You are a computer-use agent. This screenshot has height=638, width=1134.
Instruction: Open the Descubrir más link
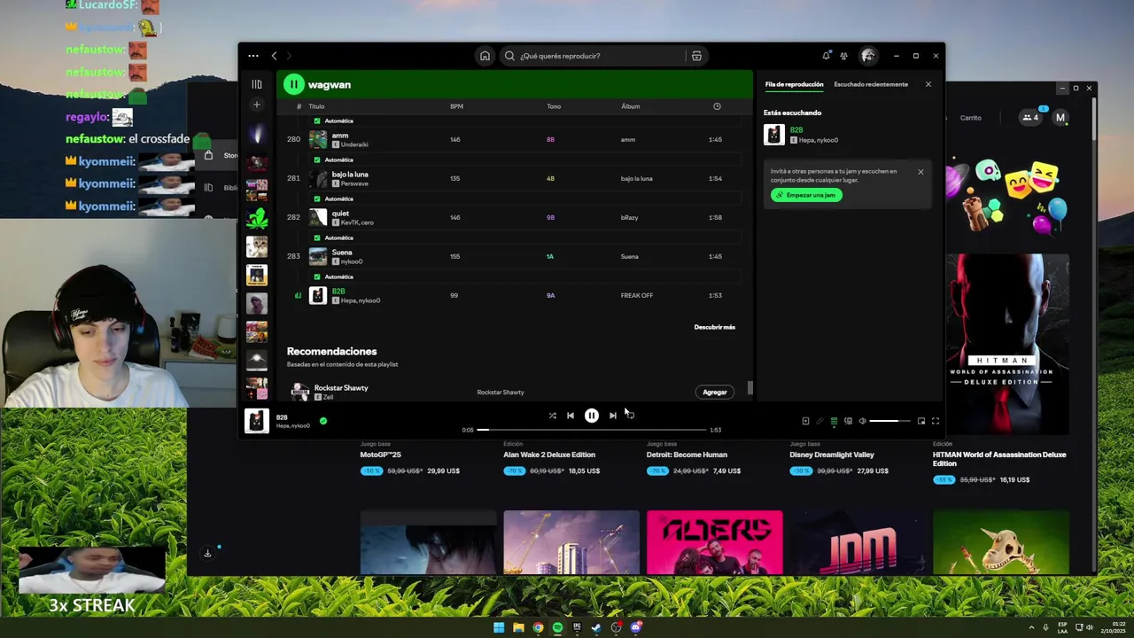tap(714, 327)
